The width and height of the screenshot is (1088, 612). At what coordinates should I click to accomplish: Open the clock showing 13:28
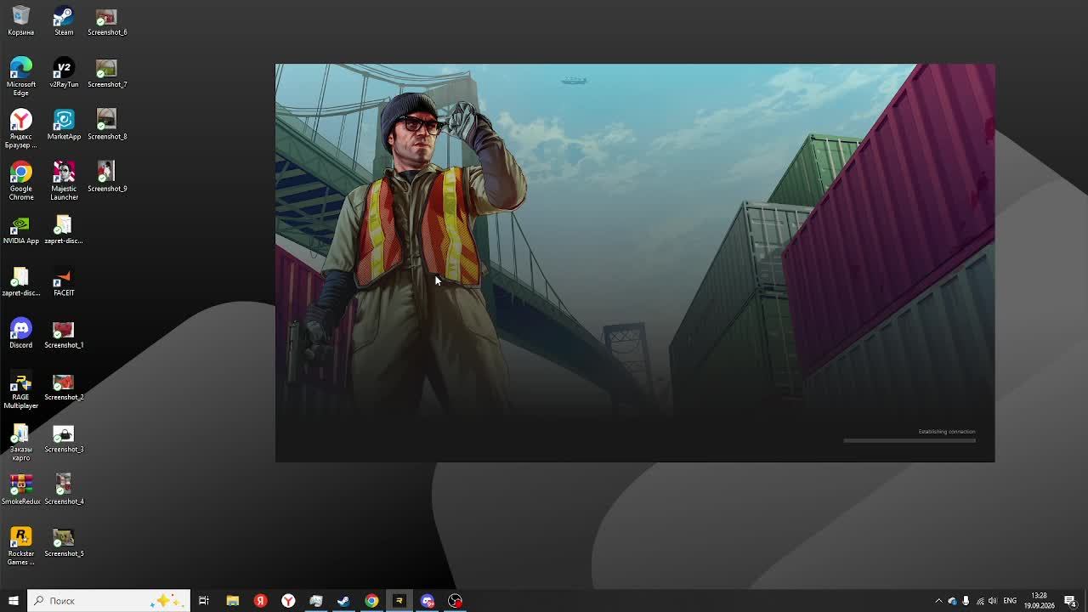click(1039, 601)
